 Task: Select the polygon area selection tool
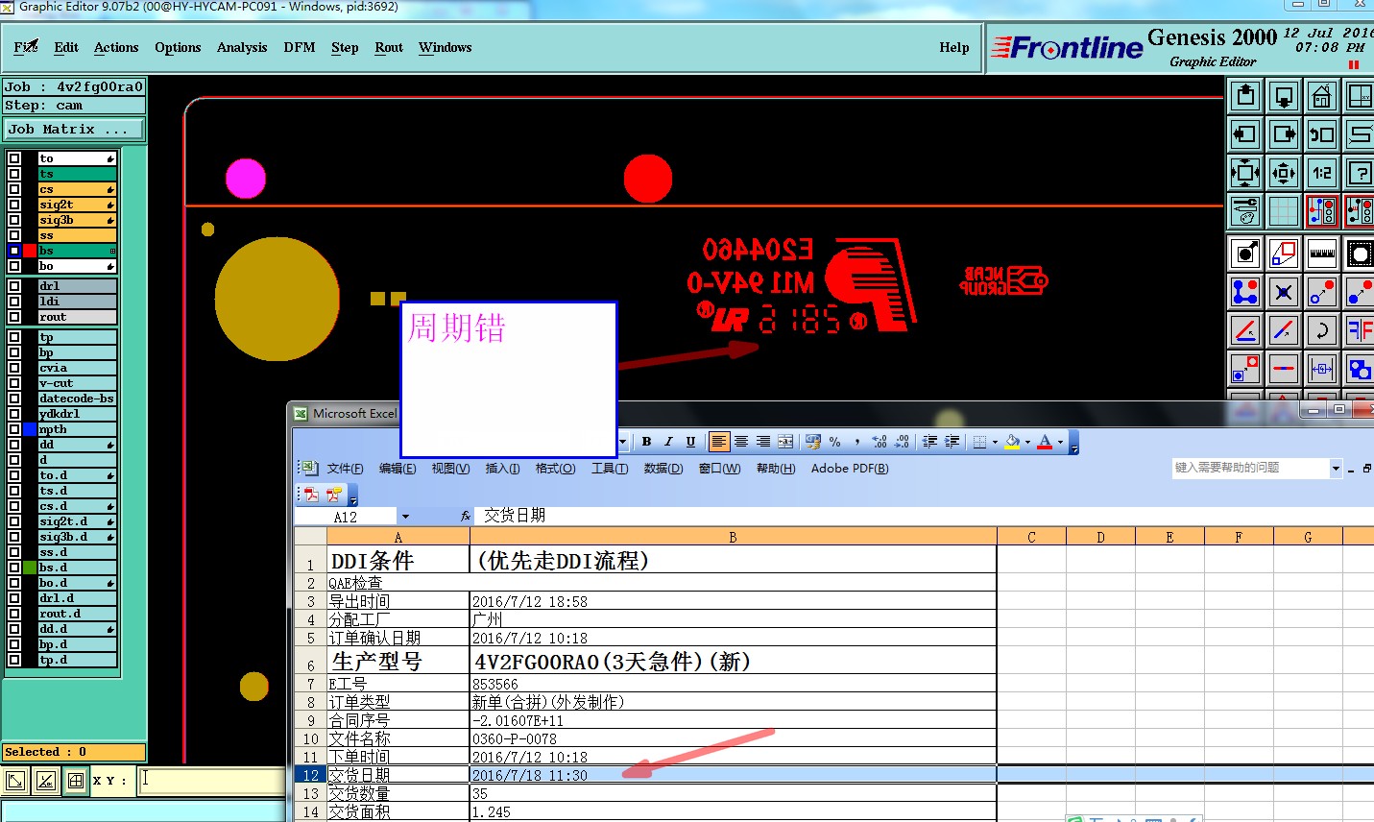point(1284,254)
